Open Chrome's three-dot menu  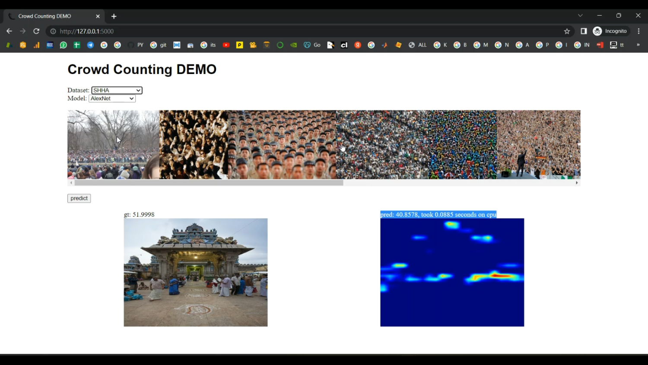point(639,31)
